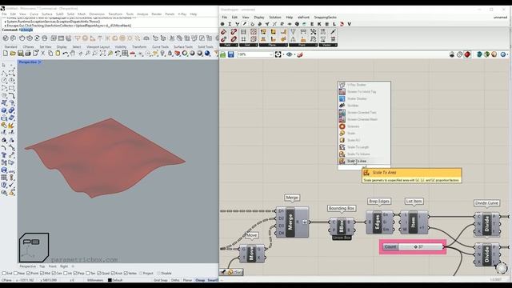Click the preview eye icon in Grasshopper canvas toolbar
512x288 pixels.
(x=289, y=54)
